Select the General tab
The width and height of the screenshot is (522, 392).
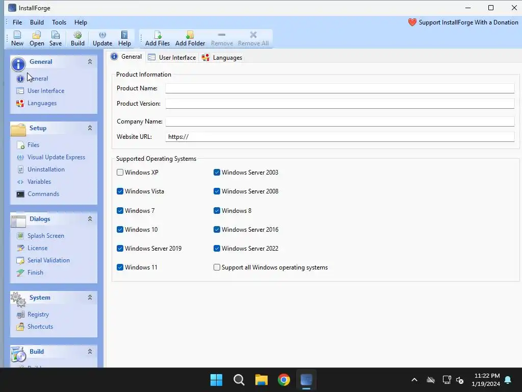(126, 57)
